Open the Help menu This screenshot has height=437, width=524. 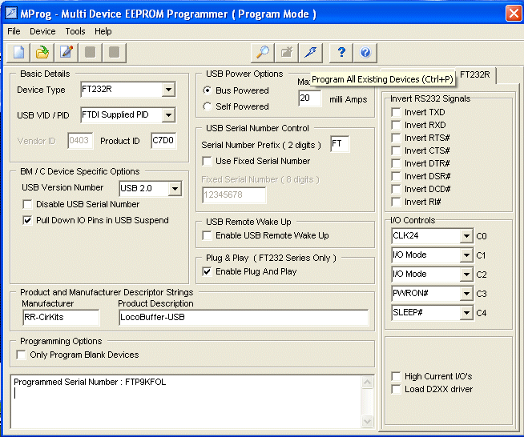[103, 31]
